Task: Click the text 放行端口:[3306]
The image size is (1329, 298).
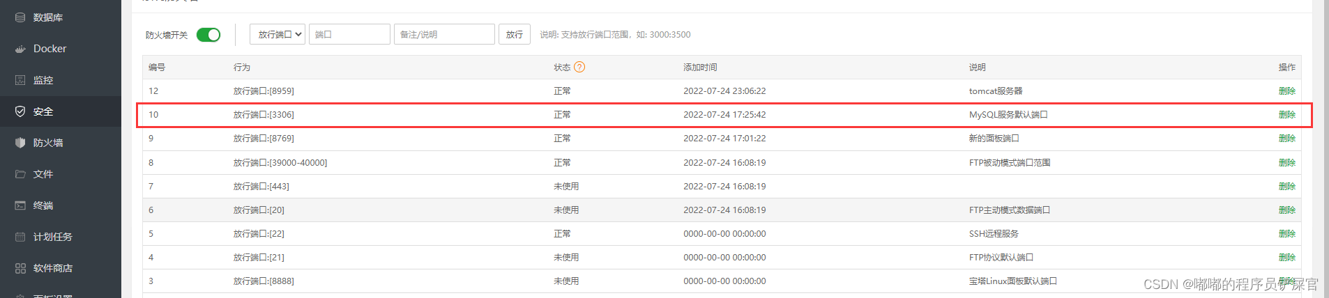Action: click(x=264, y=115)
